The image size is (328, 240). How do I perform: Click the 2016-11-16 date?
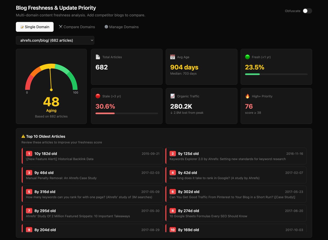click(295, 154)
